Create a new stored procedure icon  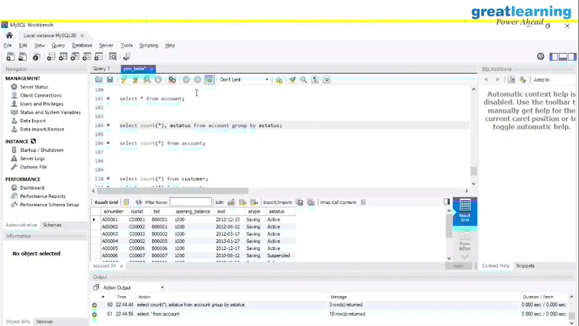click(x=86, y=57)
